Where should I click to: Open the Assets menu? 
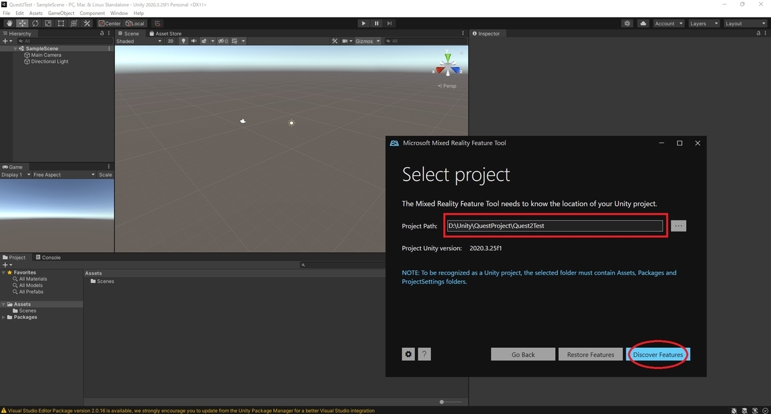pos(36,13)
